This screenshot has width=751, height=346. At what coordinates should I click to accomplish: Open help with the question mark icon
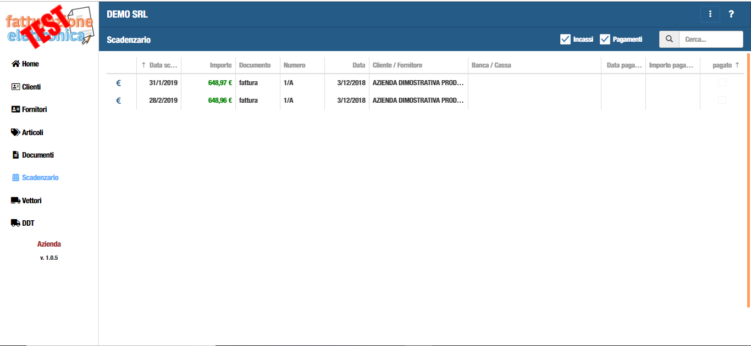pos(731,14)
